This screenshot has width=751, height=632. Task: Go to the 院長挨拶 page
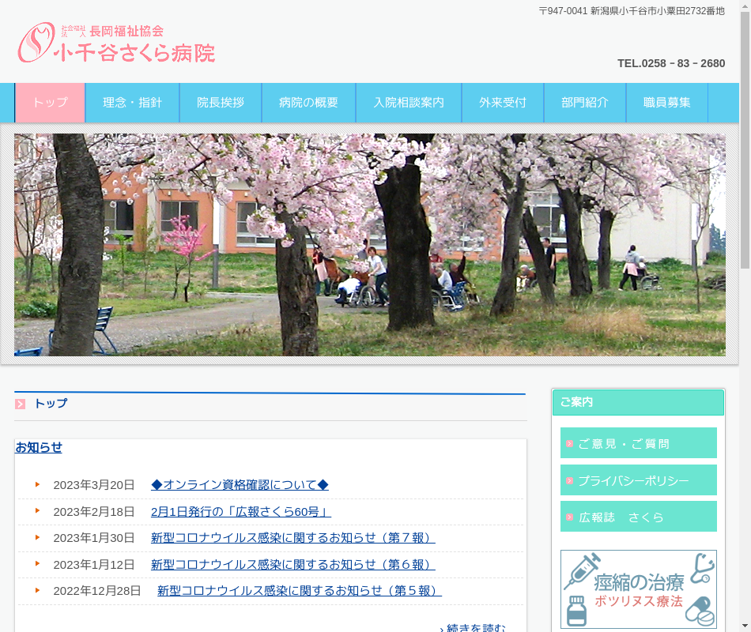[x=221, y=103]
